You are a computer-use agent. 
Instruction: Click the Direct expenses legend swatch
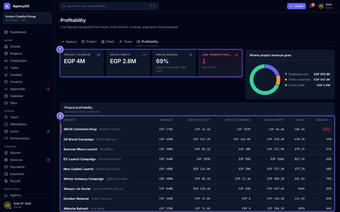pos(286,79)
